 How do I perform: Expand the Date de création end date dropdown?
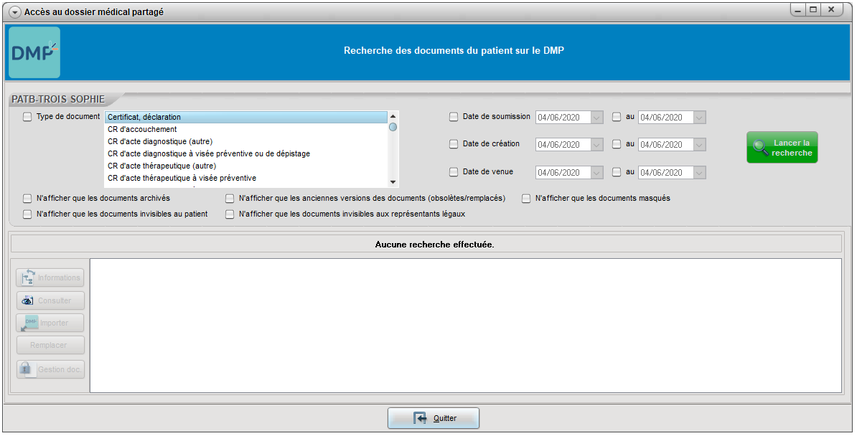(698, 145)
